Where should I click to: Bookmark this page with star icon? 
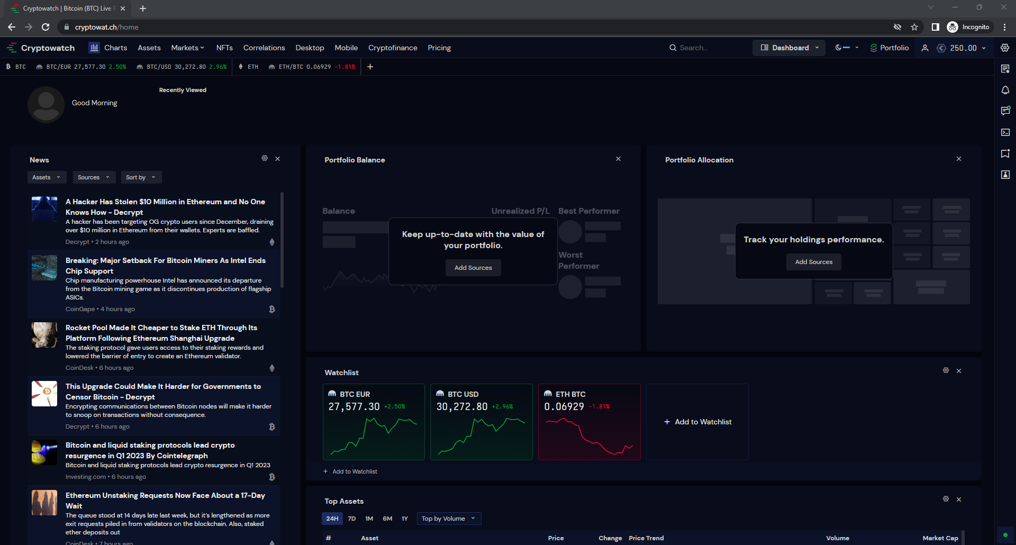914,27
